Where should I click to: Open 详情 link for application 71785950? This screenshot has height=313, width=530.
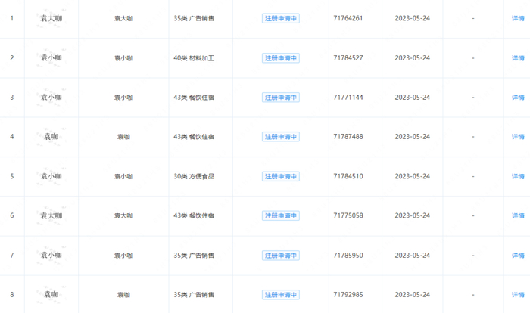point(517,256)
